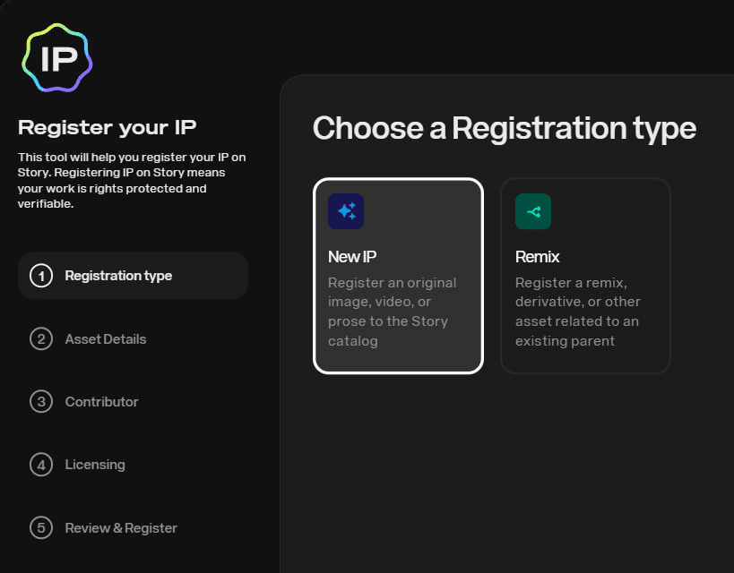734x573 pixels.
Task: Open the Registration type step
Action: pos(133,276)
